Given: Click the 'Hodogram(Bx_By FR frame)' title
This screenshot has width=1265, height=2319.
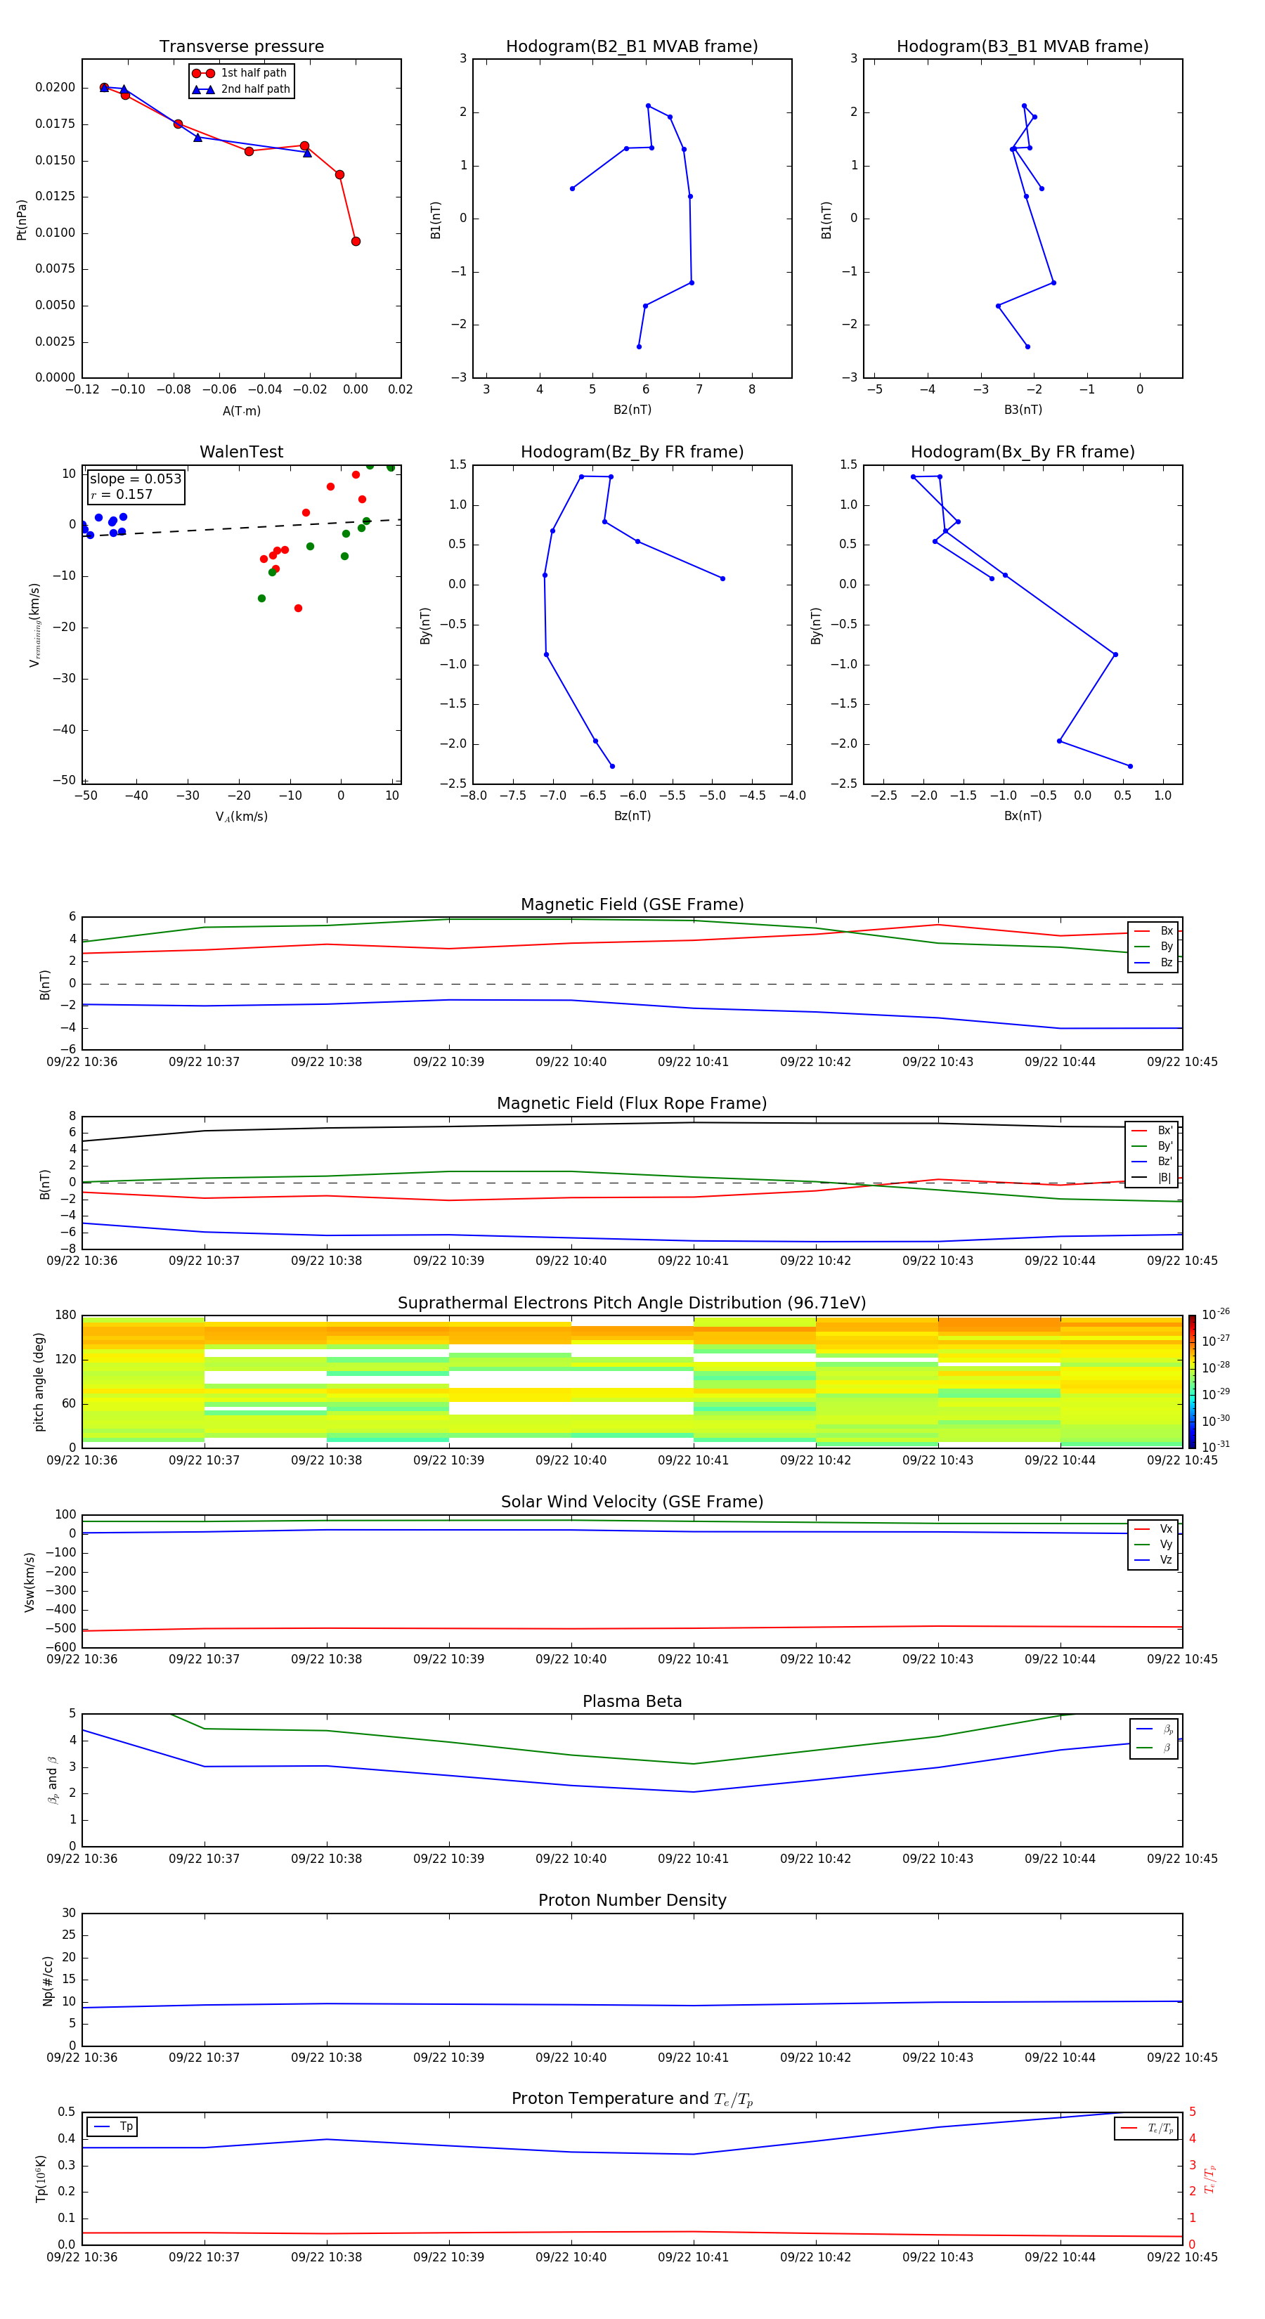Looking at the screenshot, I should [x=1023, y=452].
